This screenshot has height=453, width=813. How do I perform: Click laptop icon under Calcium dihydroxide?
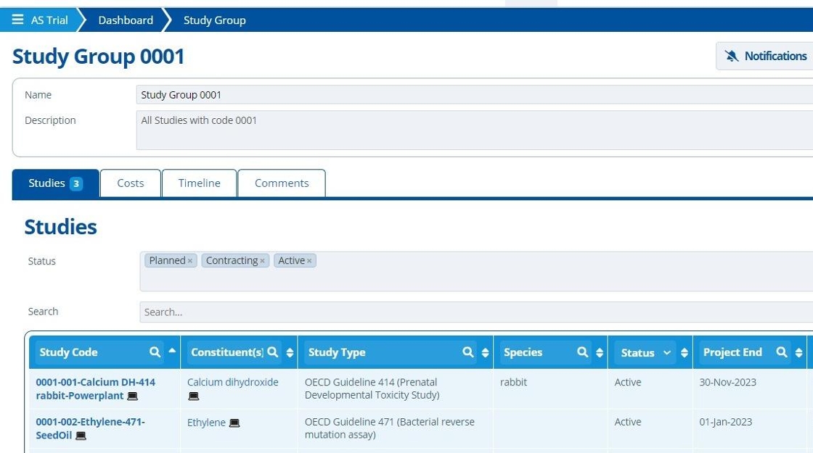193,396
